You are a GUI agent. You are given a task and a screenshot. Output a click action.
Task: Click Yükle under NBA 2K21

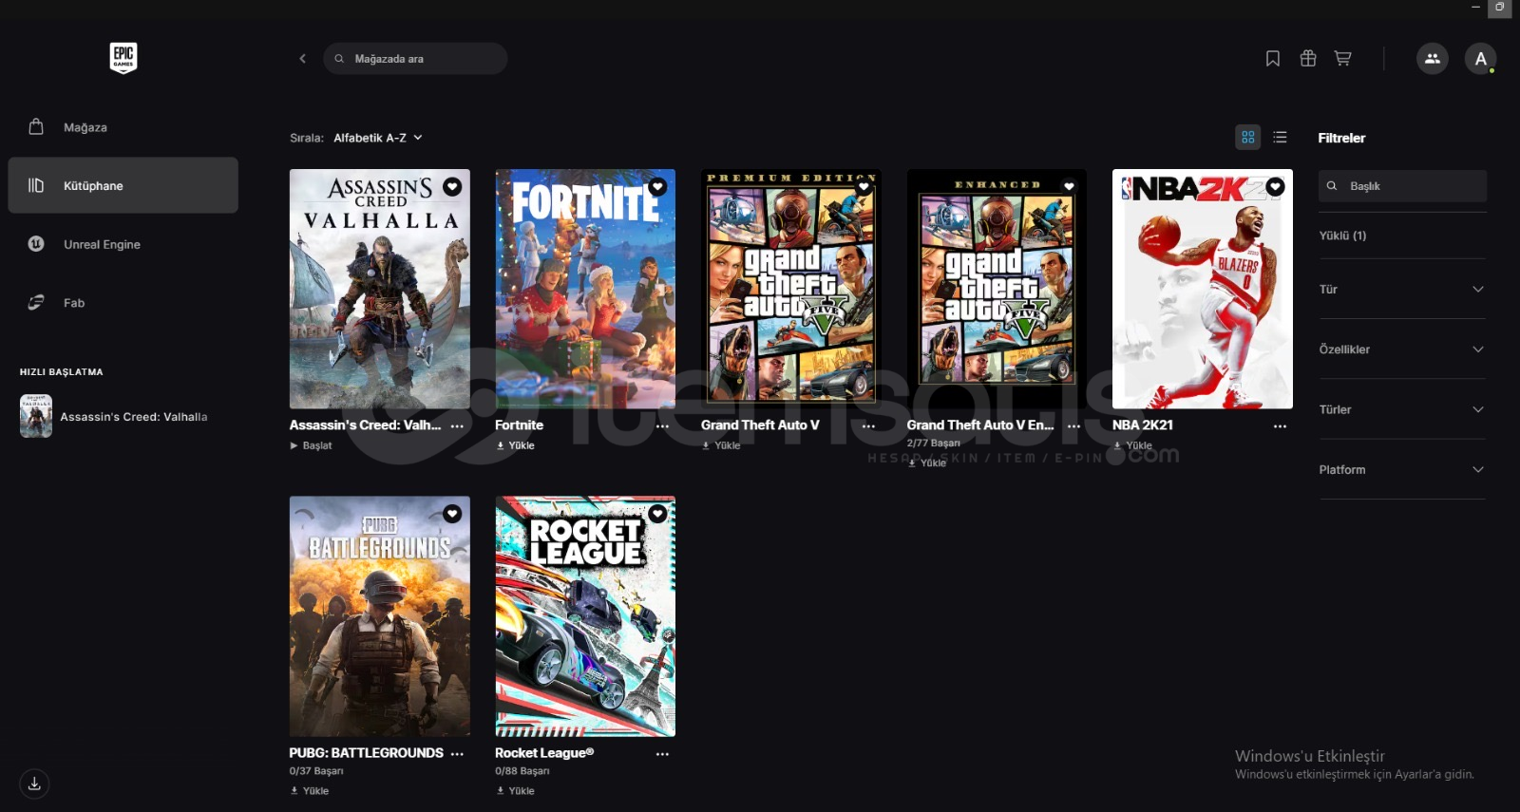pos(1132,445)
